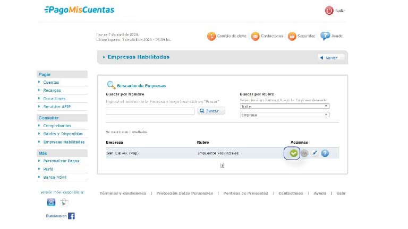
Task: Click the Google Play mobile version icon
Action: (64, 202)
